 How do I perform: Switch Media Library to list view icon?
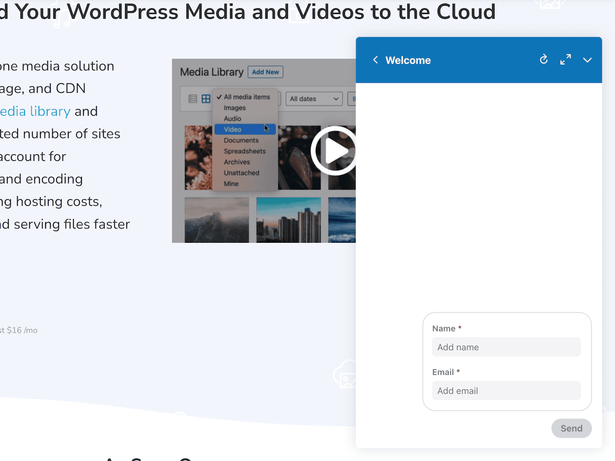[x=193, y=99]
